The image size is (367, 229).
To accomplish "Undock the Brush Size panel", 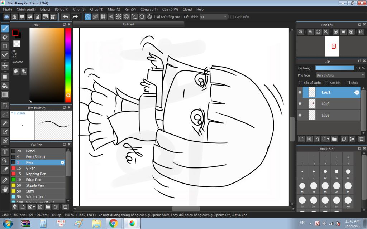I will (360, 148).
